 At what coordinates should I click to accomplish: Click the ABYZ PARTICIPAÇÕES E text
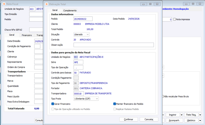tap(91, 57)
